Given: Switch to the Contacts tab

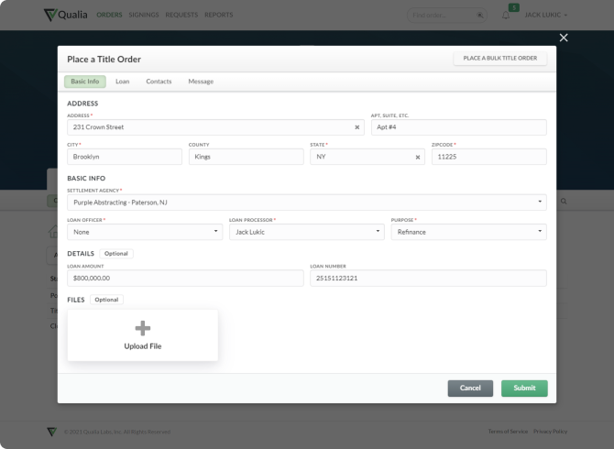Looking at the screenshot, I should [159, 82].
